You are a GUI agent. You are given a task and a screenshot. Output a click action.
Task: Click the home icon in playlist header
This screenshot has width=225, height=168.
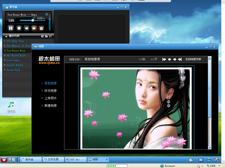coord(42,36)
